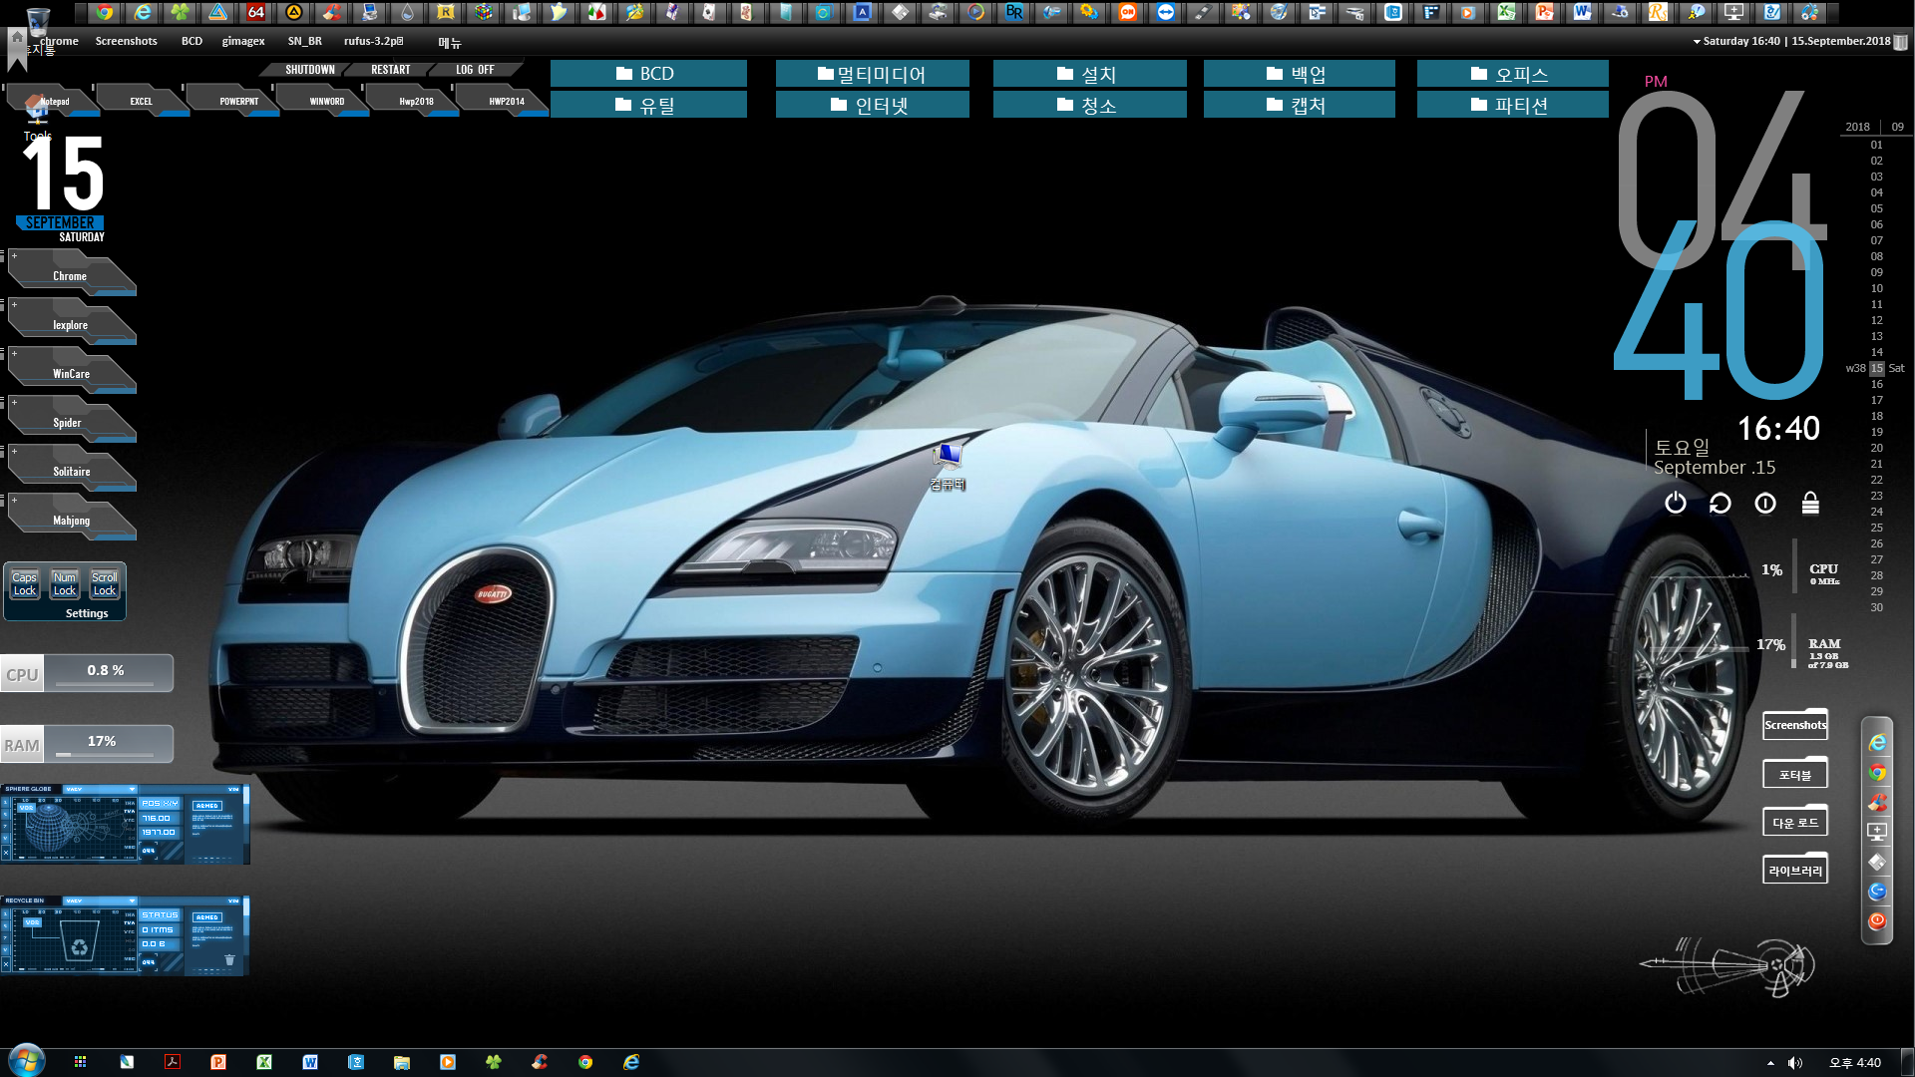The height and width of the screenshot is (1077, 1915).
Task: Open the Recycle Bin on the desktop
Action: (37, 22)
